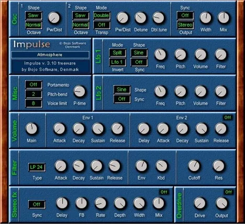The width and height of the screenshot is (245, 224).
Task: Toggle the Env 2 Off switch
Action: point(228,118)
